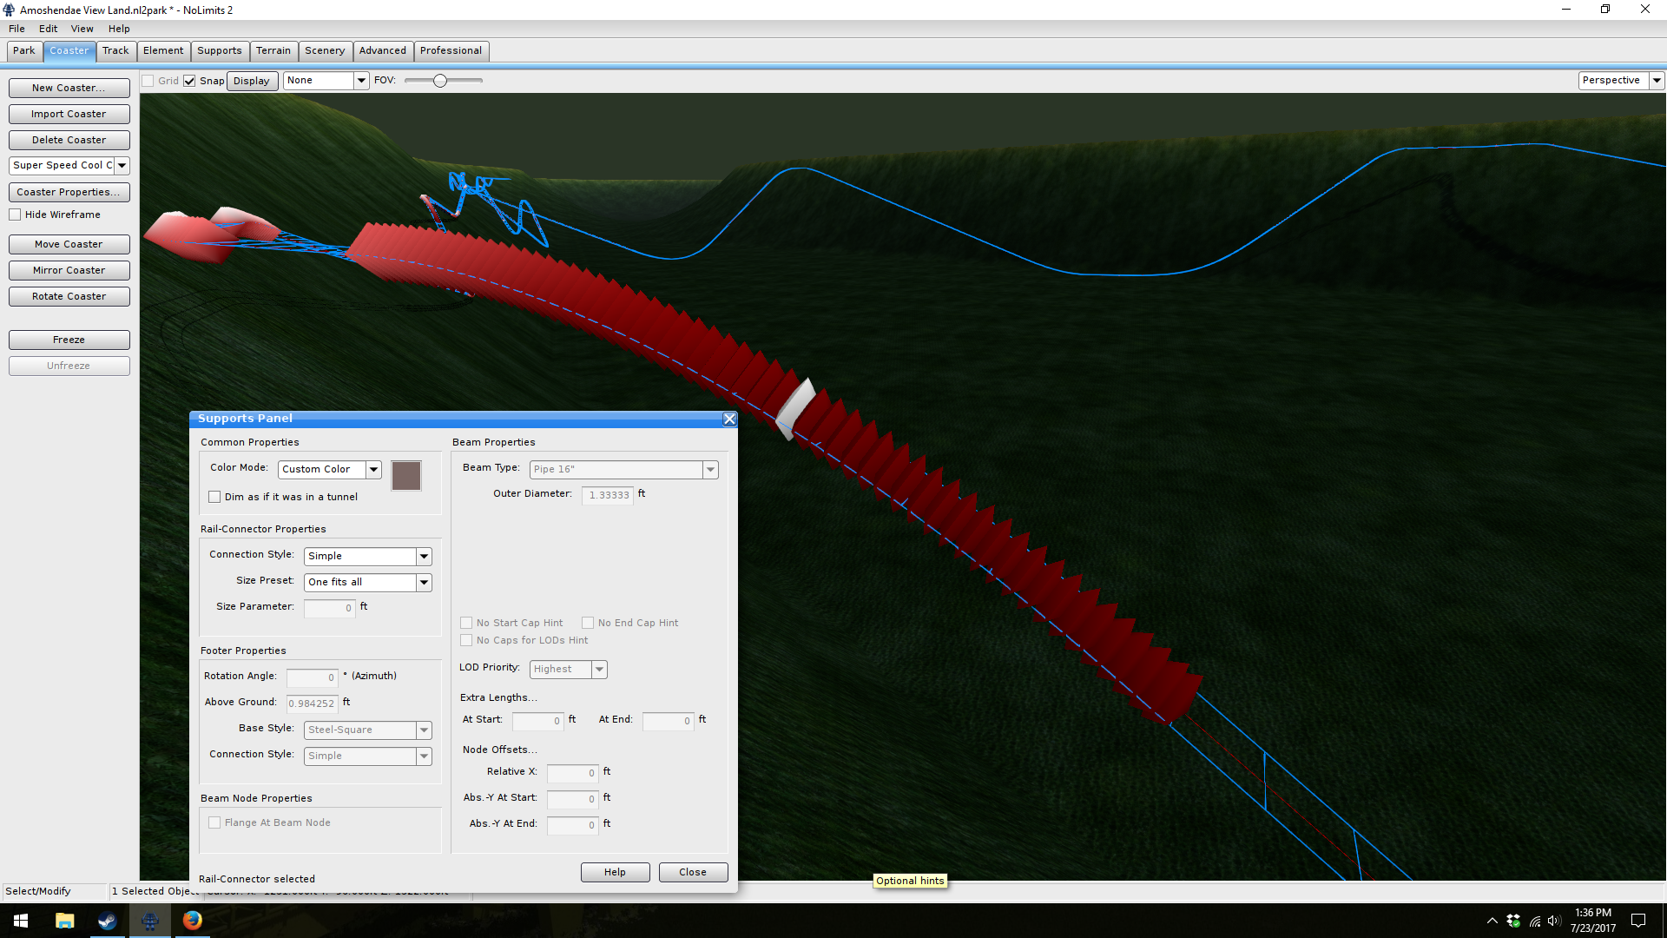
Task: Toggle the Snap checkbox
Action: click(189, 81)
